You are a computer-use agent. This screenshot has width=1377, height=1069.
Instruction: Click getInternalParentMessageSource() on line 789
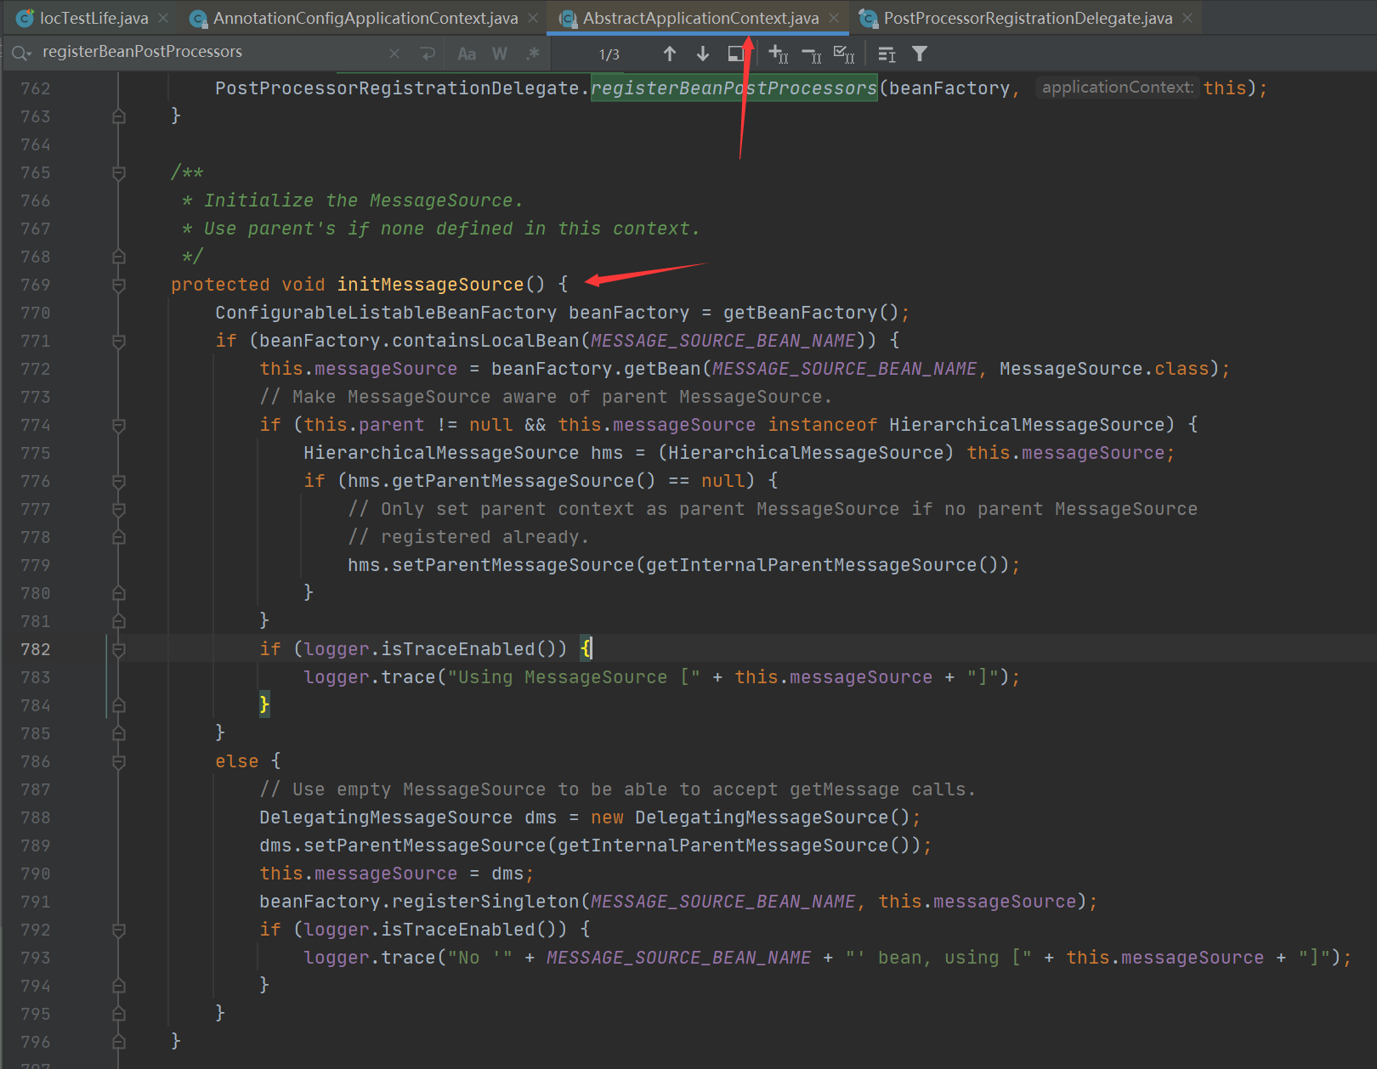pyautogui.click(x=734, y=846)
